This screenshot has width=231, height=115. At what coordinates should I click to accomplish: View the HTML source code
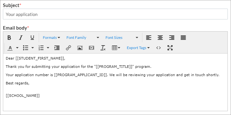(158, 48)
